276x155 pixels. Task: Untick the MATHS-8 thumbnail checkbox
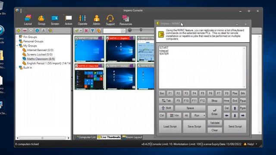click(x=139, y=66)
